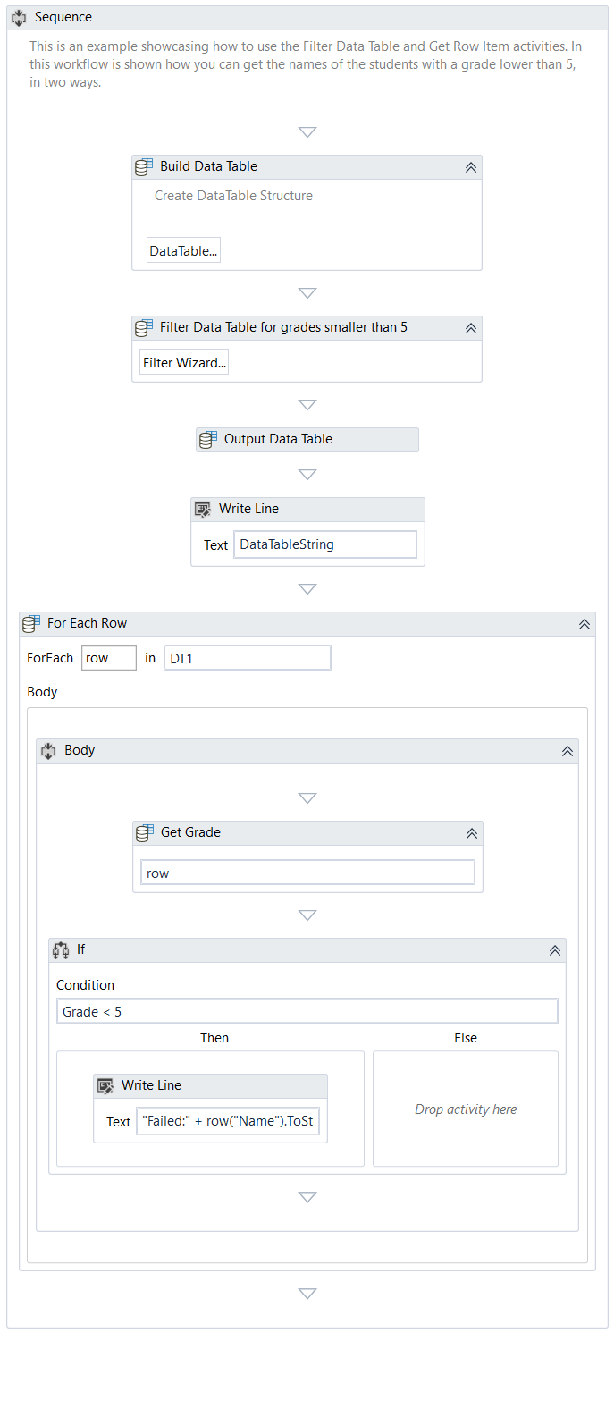
Task: Click the Get Grade activity icon
Action: (x=144, y=833)
